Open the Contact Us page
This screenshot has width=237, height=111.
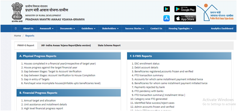pyautogui.click(x=156, y=28)
